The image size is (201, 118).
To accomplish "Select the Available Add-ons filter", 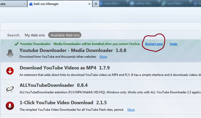I will 65,35.
